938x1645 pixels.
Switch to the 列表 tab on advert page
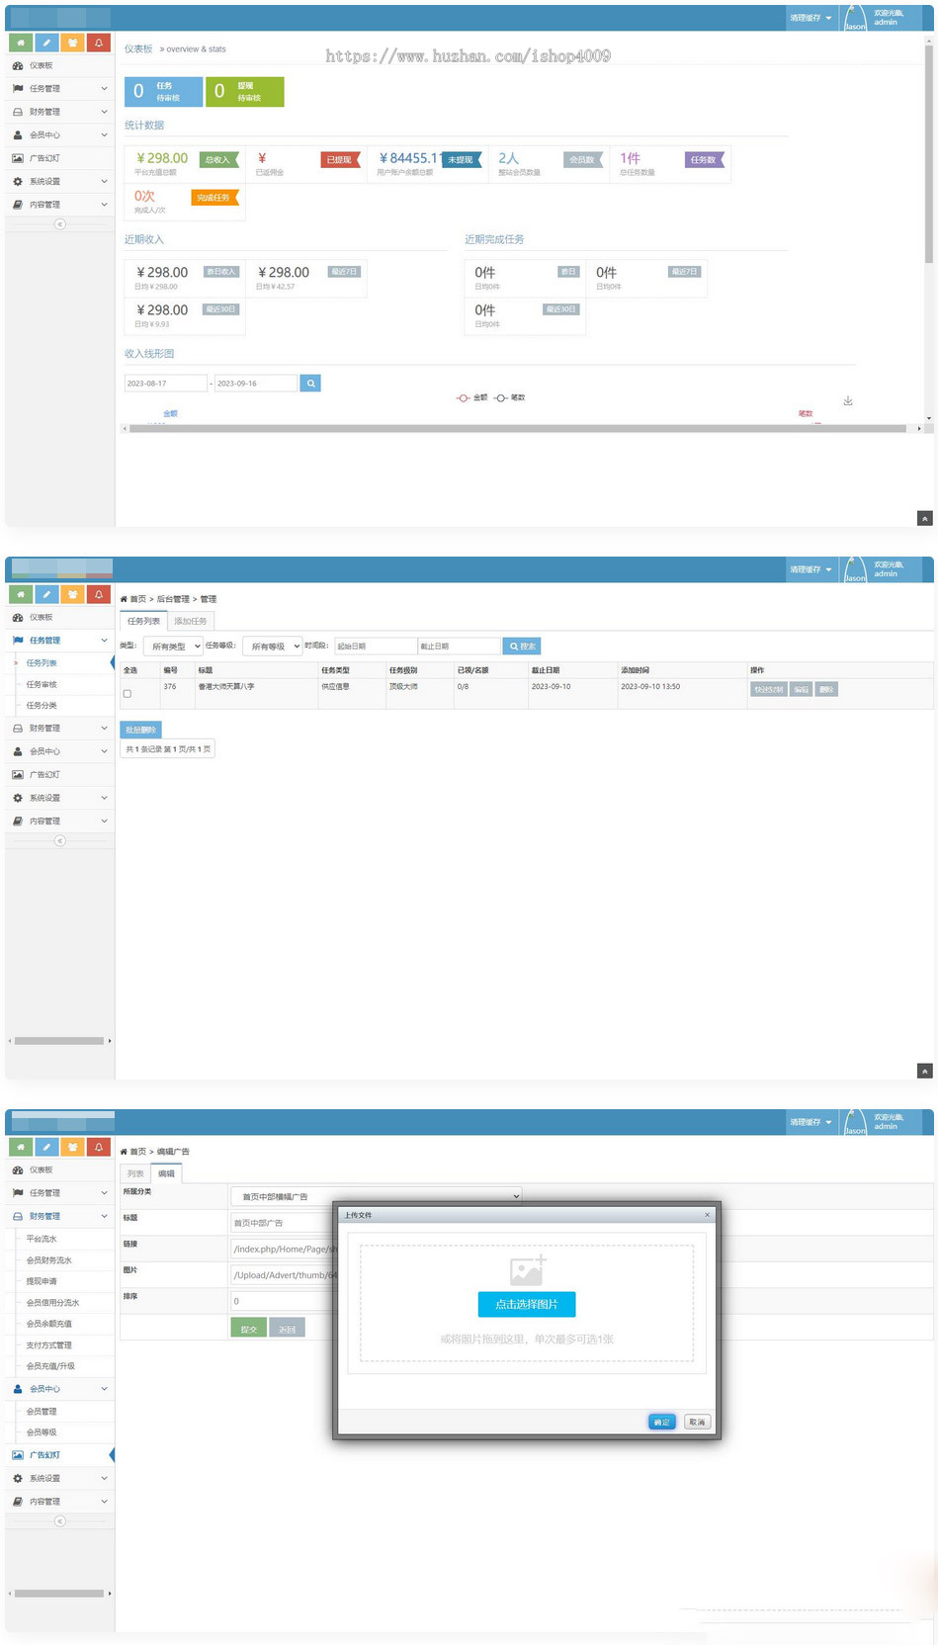(x=135, y=1173)
